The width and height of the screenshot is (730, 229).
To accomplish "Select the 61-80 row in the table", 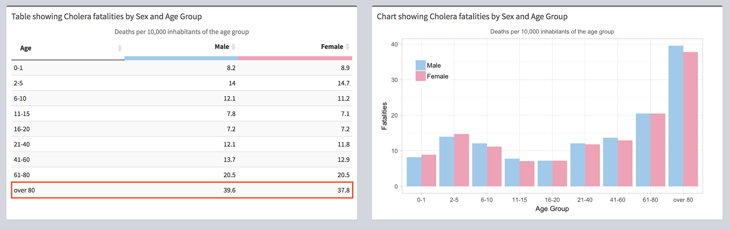I will (182, 175).
